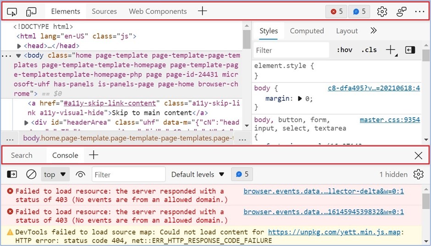Follow the #a11y-skip-link-content href link
The height and width of the screenshot is (246, 431).
(x=110, y=104)
